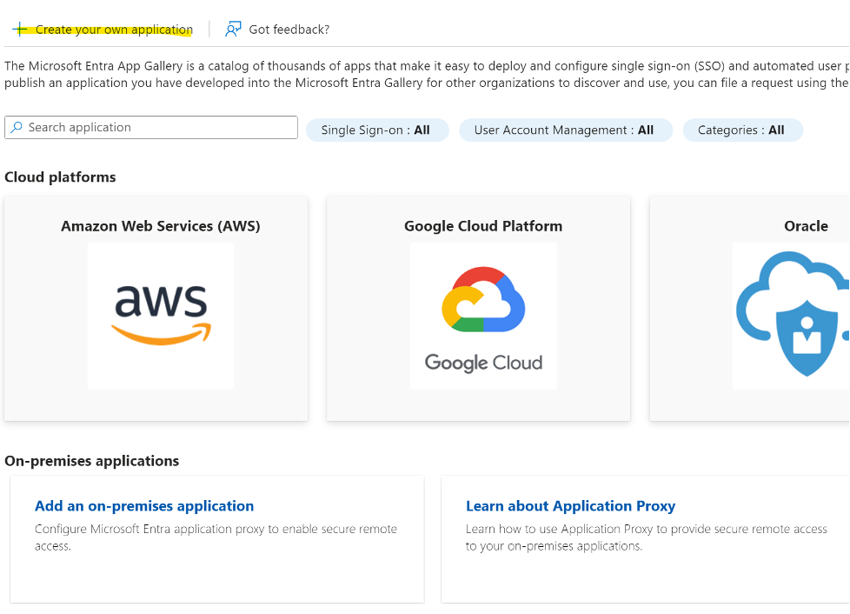This screenshot has width=850, height=614.
Task: Open Add an on-premises application
Action: [x=144, y=506]
